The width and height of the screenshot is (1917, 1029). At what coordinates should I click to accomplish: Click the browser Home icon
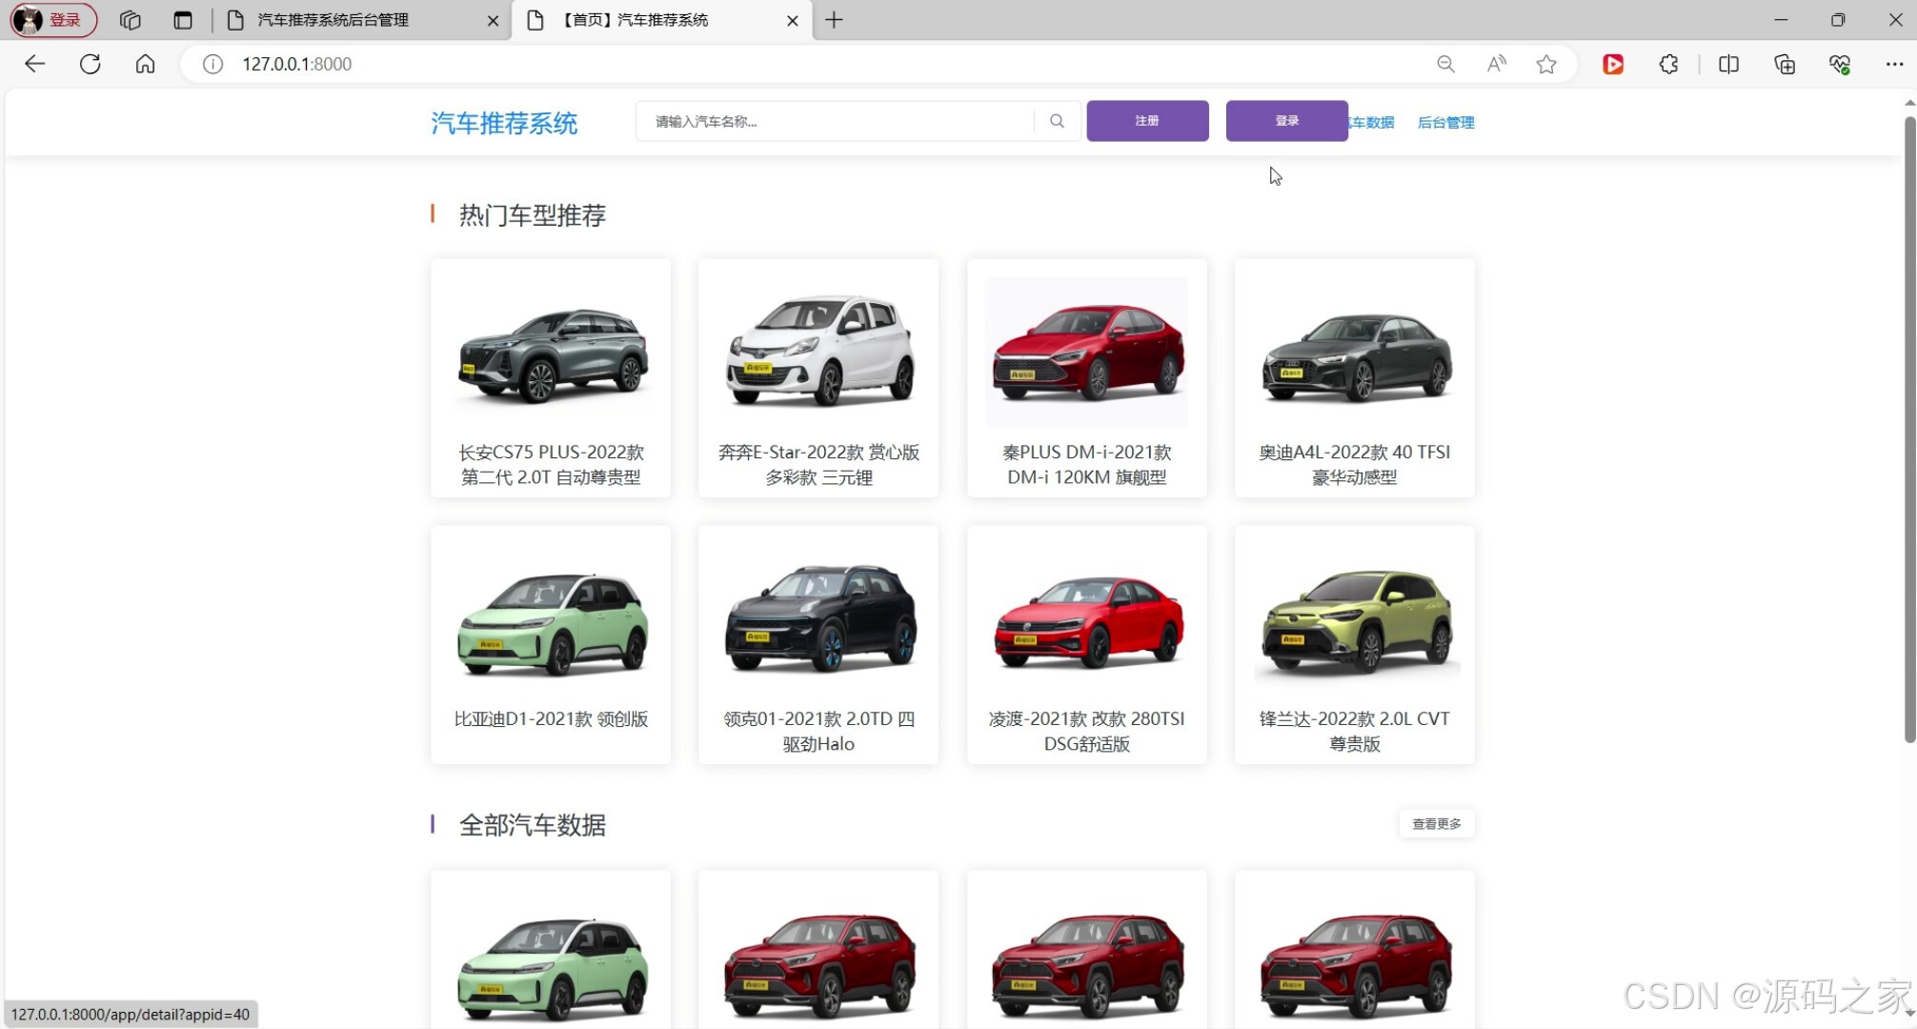point(145,64)
